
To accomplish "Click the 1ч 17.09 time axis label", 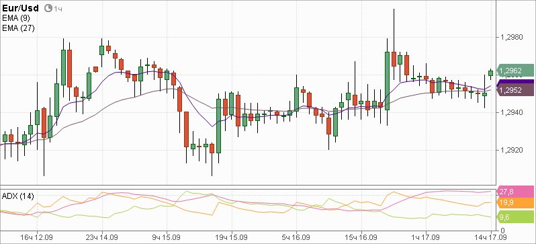I will (x=426, y=237).
